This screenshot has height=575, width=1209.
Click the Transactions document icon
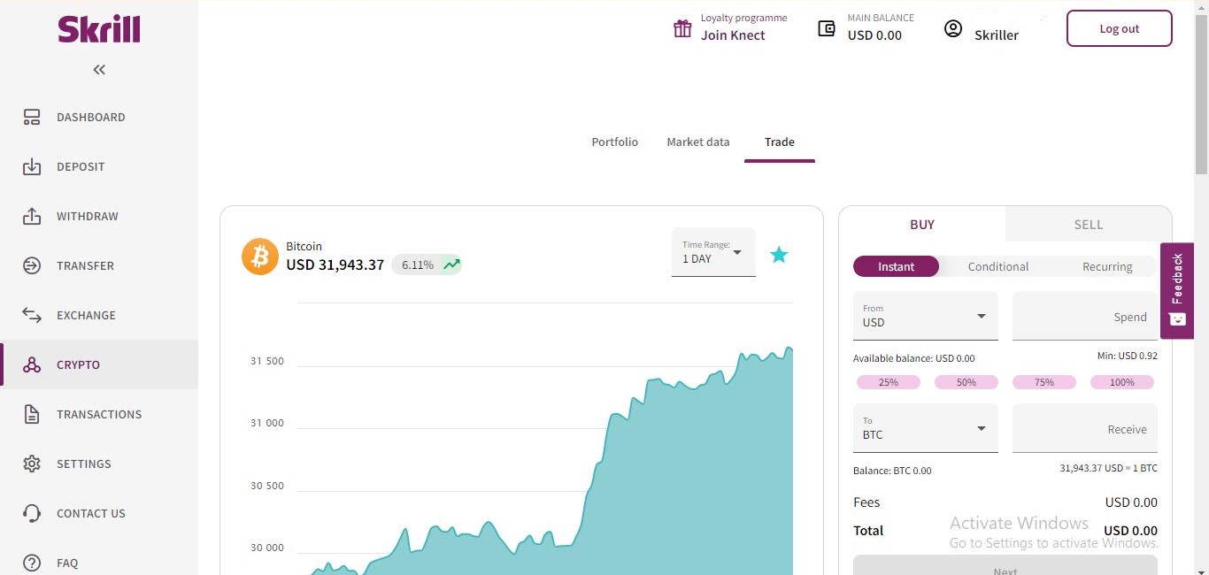pyautogui.click(x=32, y=414)
